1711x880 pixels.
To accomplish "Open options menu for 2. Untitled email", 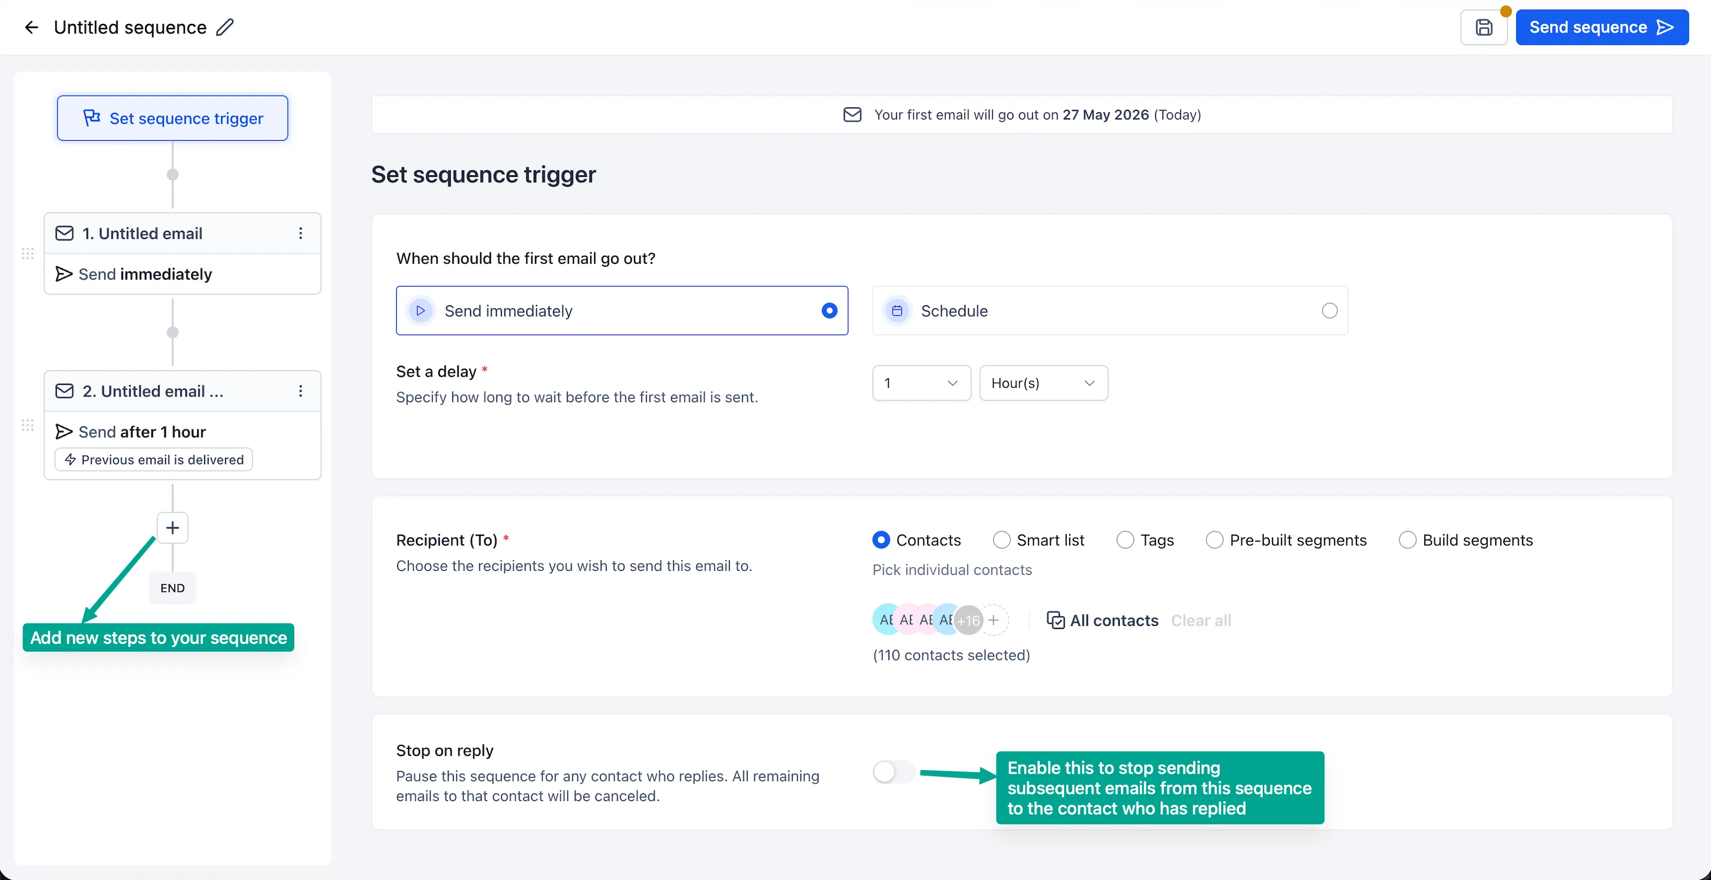I will pyautogui.click(x=301, y=391).
